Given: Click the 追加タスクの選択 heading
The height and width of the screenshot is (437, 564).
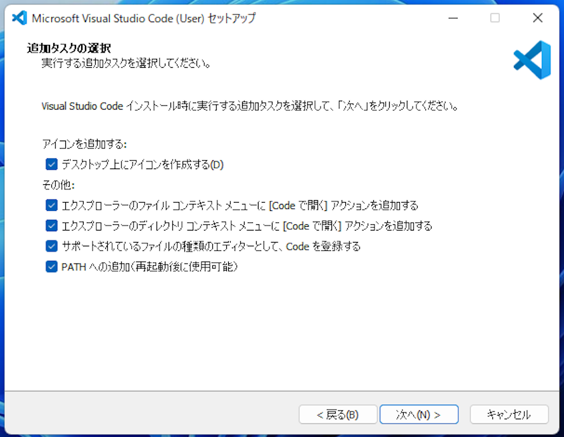Looking at the screenshot, I should tap(68, 48).
